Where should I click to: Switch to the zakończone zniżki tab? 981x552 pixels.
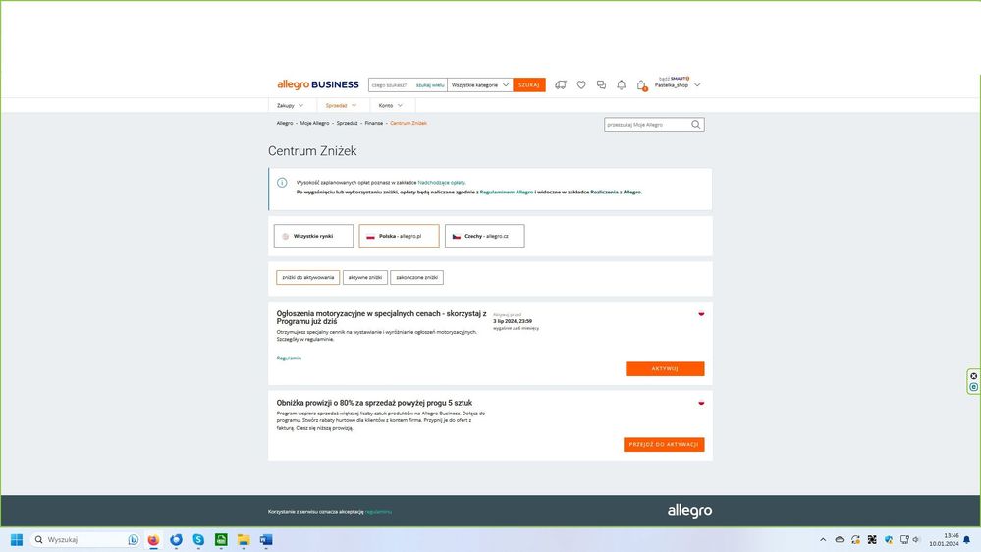[416, 278]
